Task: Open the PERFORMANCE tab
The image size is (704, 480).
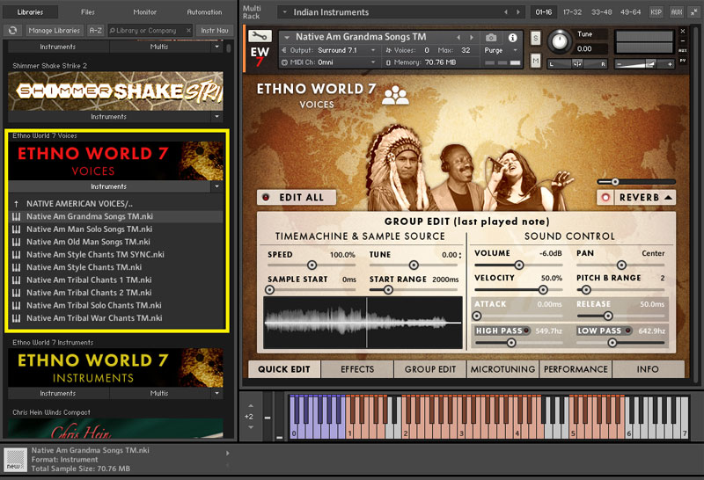Action: [x=576, y=369]
